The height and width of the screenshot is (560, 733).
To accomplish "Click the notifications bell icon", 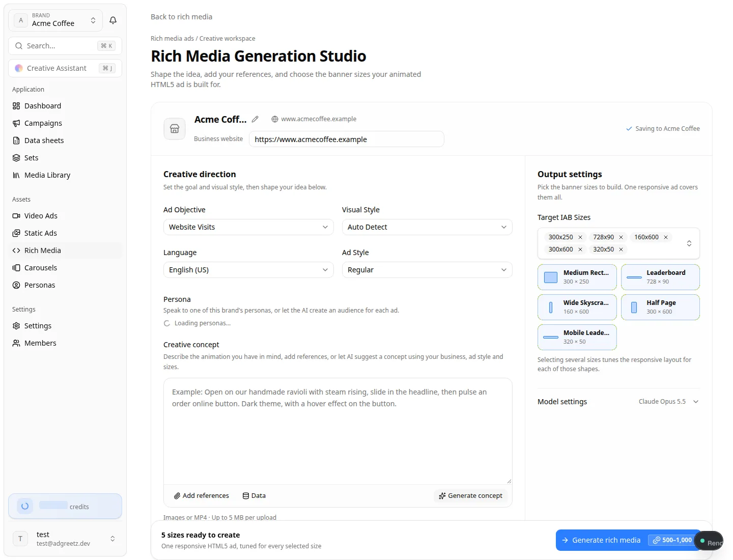I will click(113, 20).
